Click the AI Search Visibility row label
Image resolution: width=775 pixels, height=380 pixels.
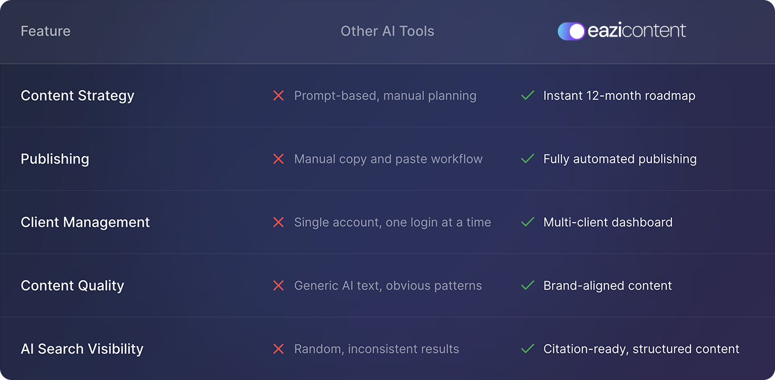(x=82, y=349)
